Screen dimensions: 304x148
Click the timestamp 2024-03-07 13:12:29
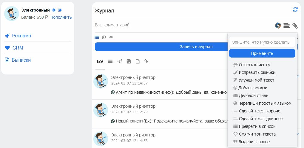coord(129,112)
